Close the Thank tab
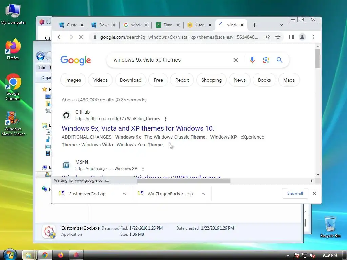 point(178,25)
